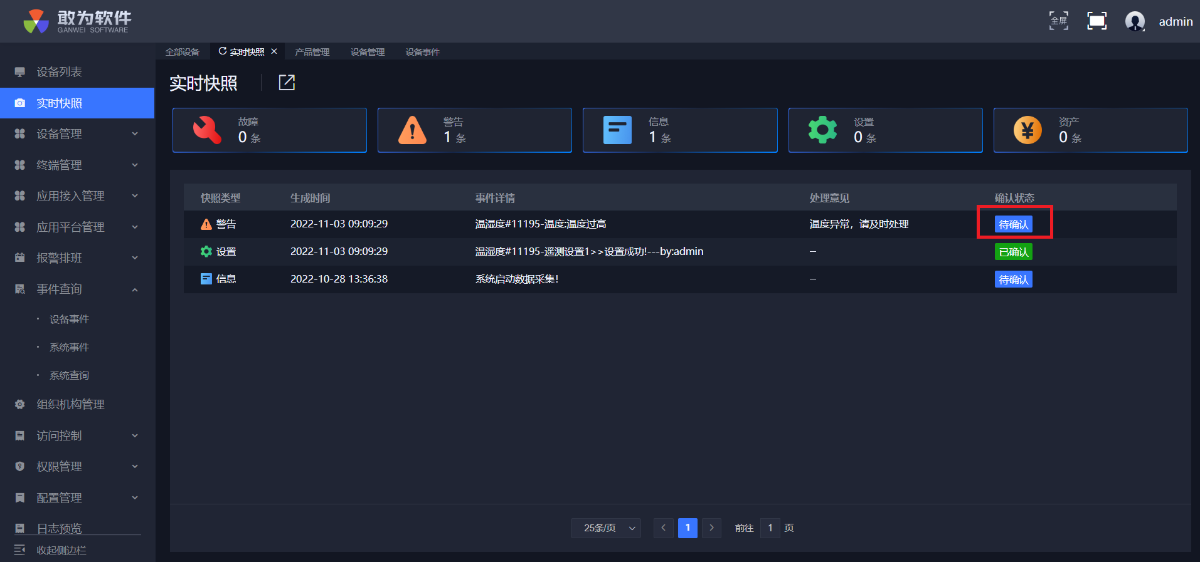Image resolution: width=1200 pixels, height=562 pixels.
Task: Click the green 已确认 status button
Action: 1013,252
